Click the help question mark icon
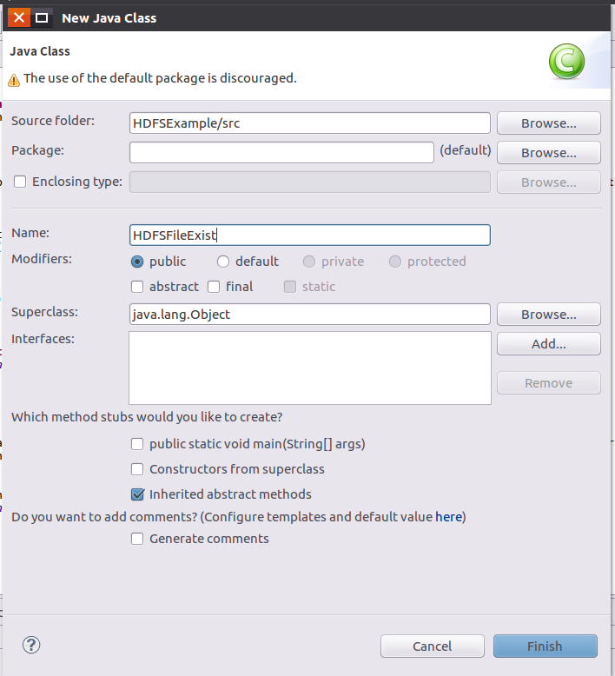615x676 pixels. pos(31,645)
